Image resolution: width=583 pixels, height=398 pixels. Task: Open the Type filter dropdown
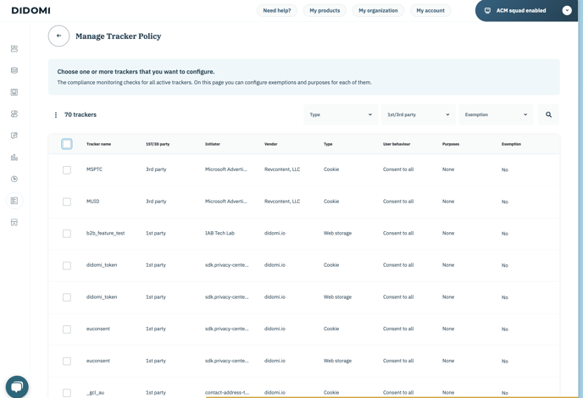coord(341,114)
